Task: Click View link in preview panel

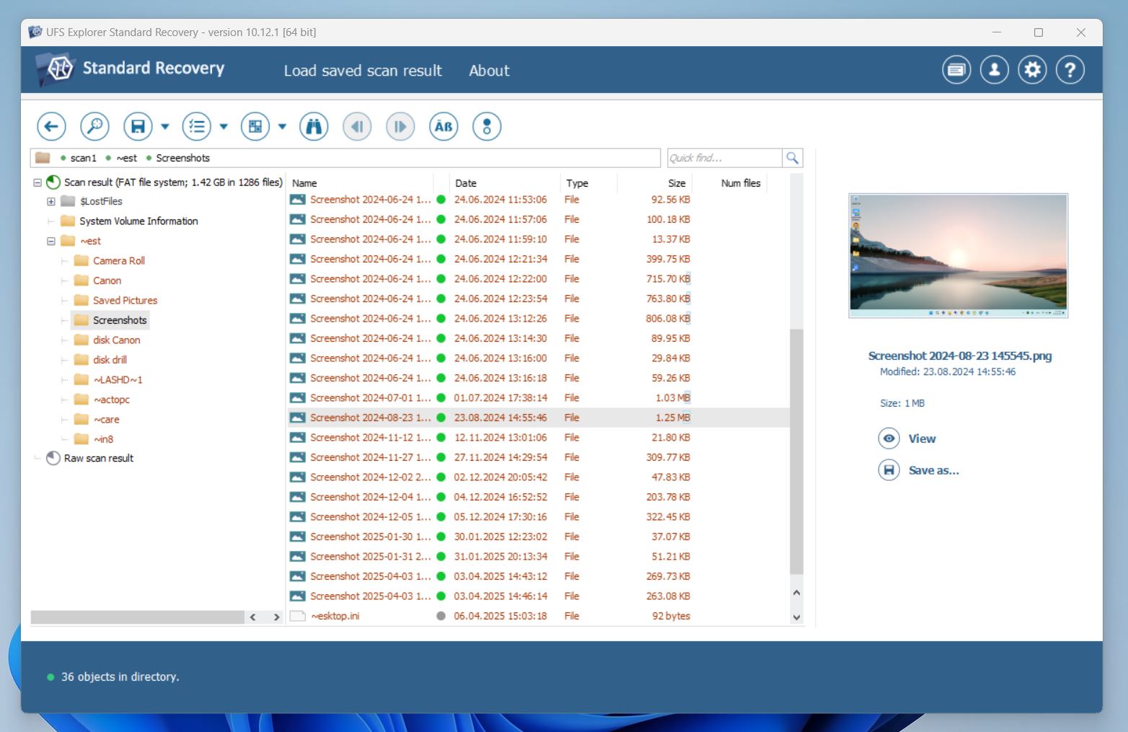Action: click(907, 438)
